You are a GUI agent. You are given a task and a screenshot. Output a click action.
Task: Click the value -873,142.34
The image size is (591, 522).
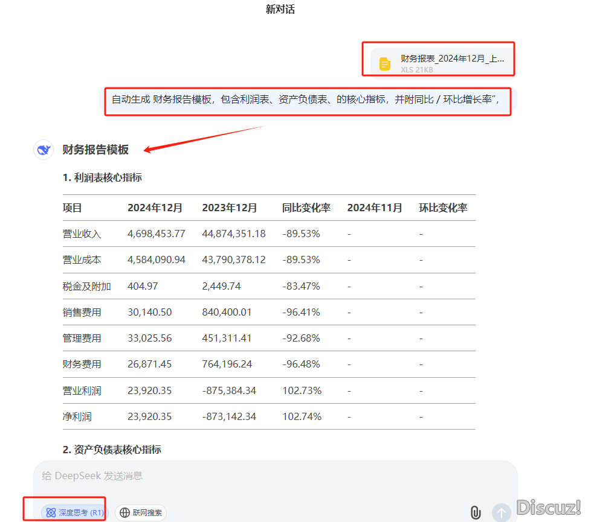point(229,416)
